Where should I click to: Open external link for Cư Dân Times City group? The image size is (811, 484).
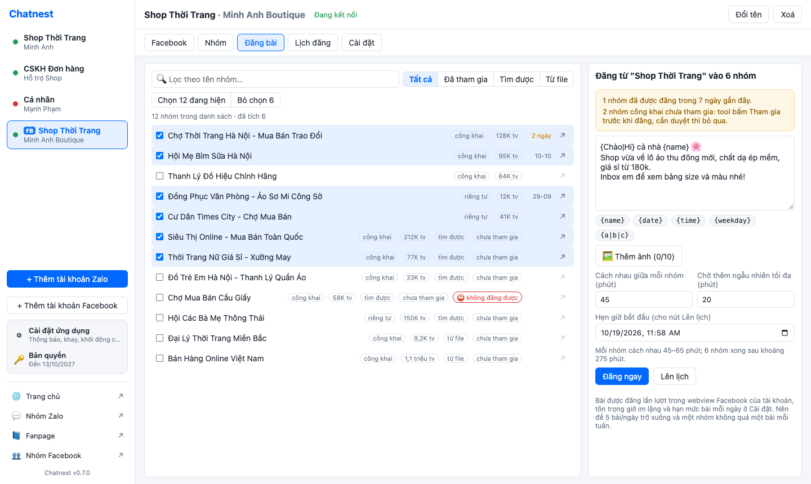click(563, 217)
